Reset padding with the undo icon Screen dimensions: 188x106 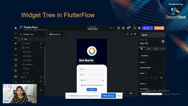(x=160, y=73)
